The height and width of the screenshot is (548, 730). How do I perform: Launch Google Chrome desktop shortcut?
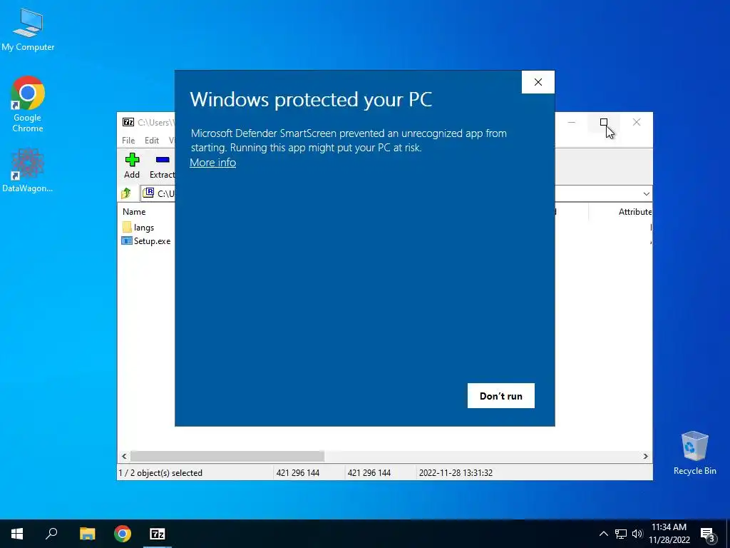28,104
